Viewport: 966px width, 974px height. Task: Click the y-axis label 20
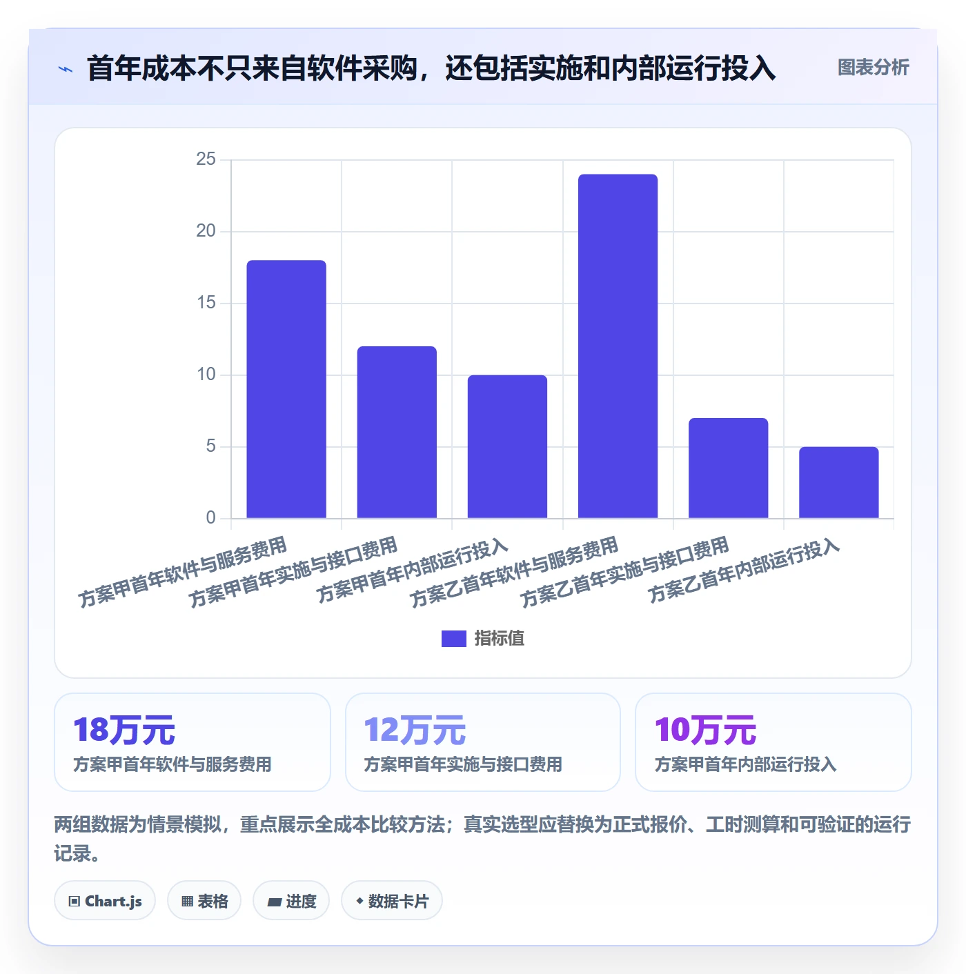[206, 231]
